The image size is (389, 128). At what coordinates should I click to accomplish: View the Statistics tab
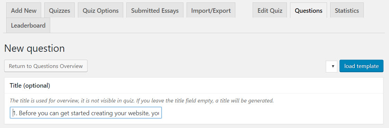click(x=347, y=10)
